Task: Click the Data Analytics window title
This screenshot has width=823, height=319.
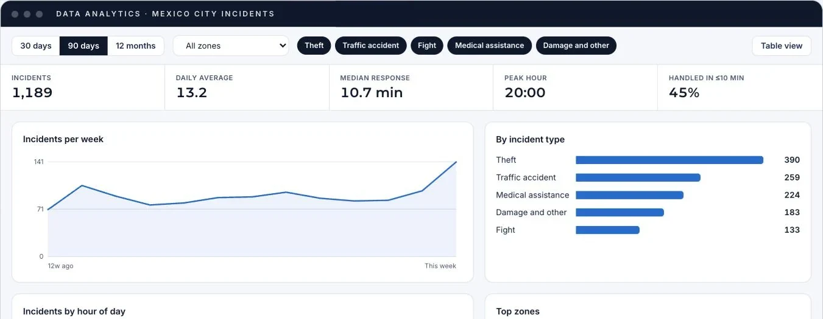Action: (165, 13)
